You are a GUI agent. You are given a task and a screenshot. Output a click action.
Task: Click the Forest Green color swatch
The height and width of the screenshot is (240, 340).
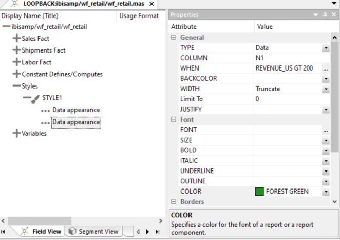pos(259,192)
